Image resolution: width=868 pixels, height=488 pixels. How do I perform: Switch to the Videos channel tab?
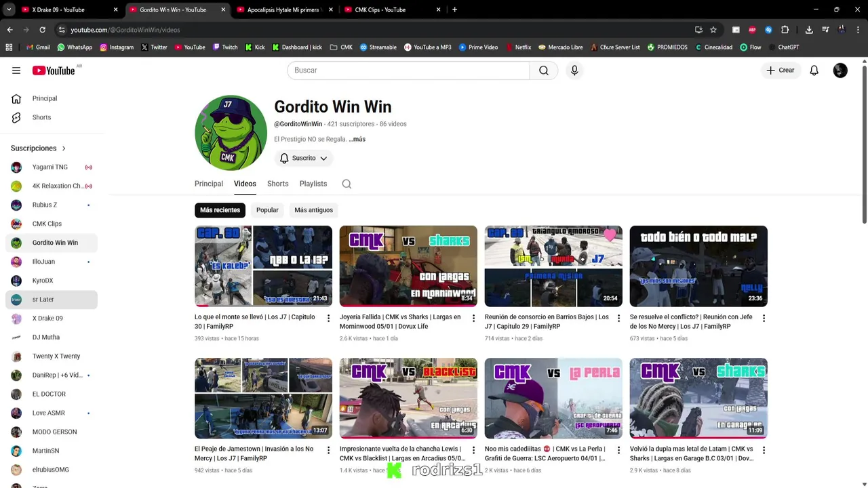(245, 184)
